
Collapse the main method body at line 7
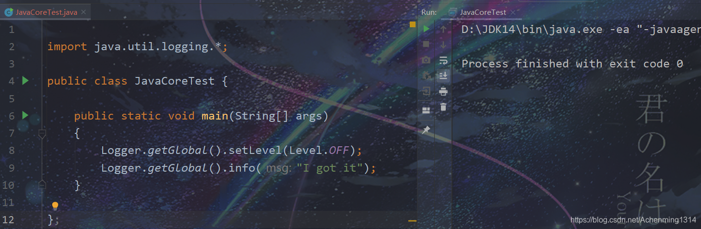[x=42, y=134]
